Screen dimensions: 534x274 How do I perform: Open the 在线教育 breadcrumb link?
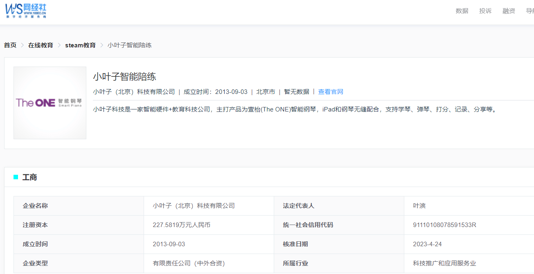coord(41,45)
